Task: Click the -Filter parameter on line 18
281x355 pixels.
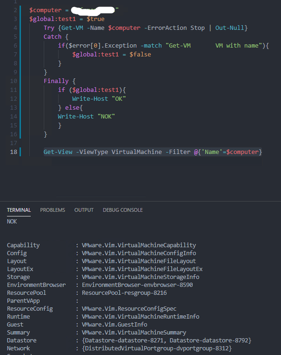Action: [x=178, y=152]
